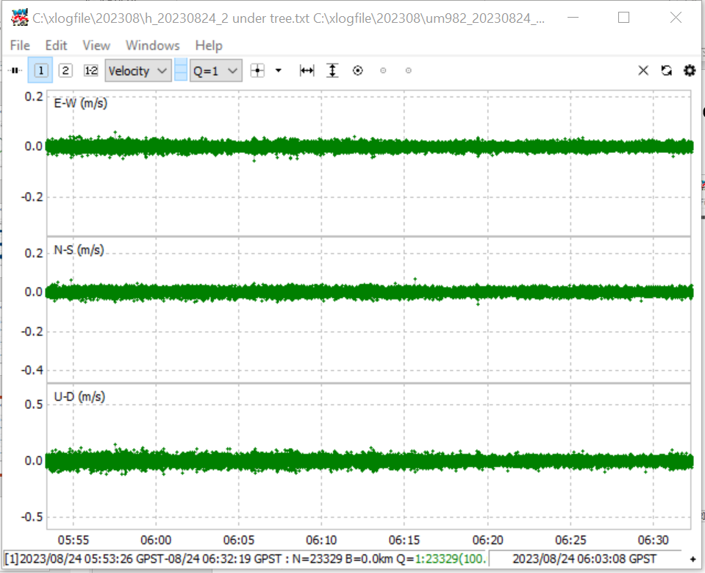Screen dimensions: 705x573
Task: Click the status text starting with [1]2023/08/24 05:53:26
Action: pos(246,559)
